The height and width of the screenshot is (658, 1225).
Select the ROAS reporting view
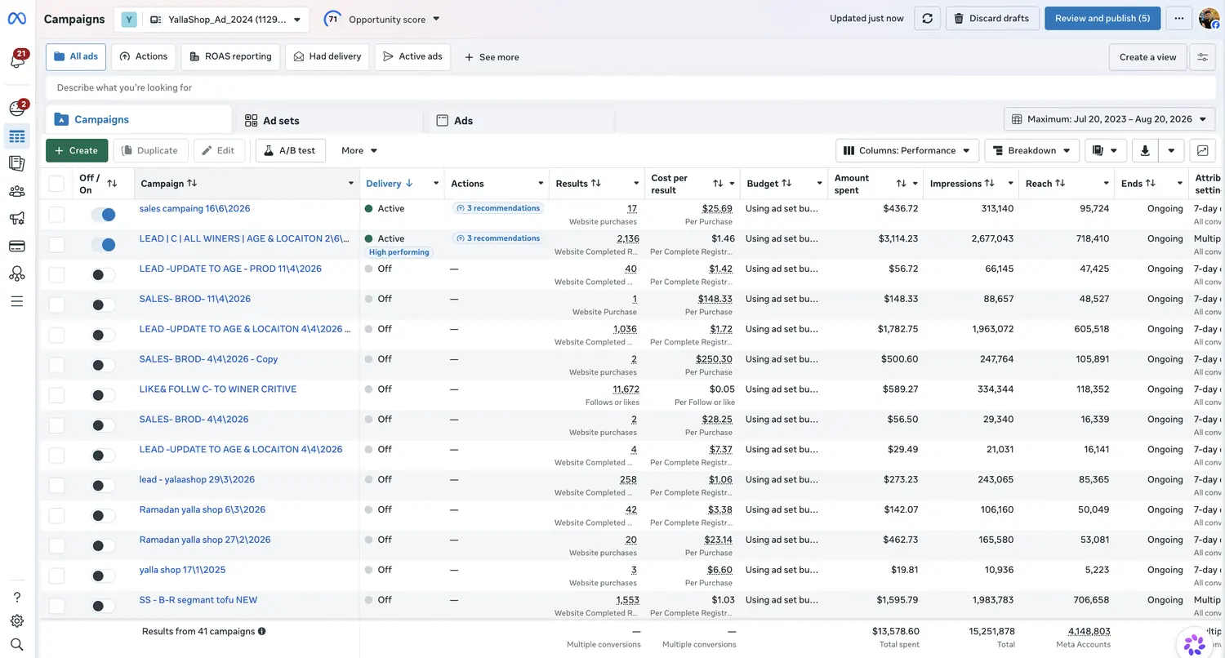click(x=230, y=56)
